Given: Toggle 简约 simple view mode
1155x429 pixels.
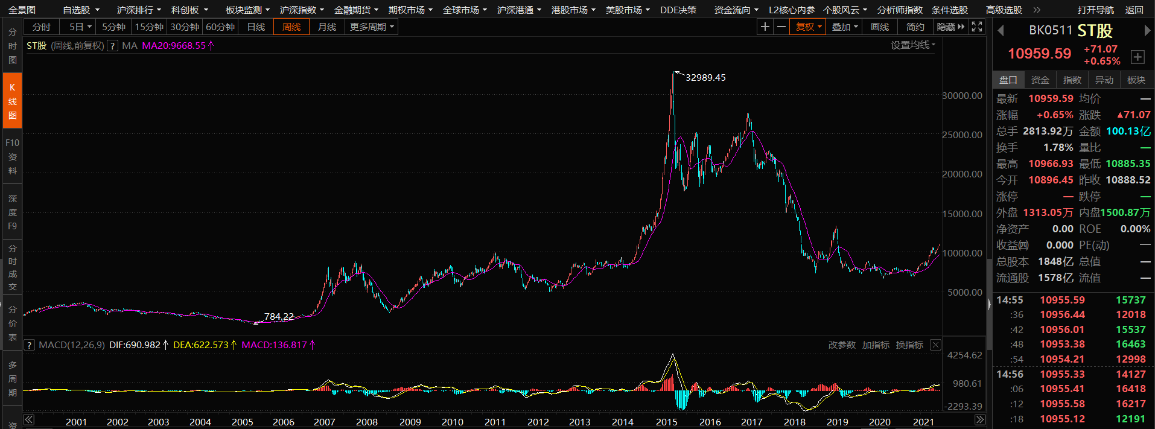Looking at the screenshot, I should pyautogui.click(x=915, y=27).
